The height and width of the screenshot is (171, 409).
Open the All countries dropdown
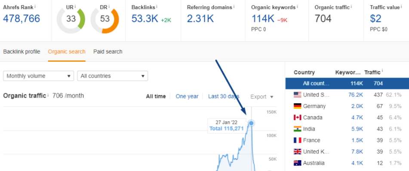pos(113,76)
